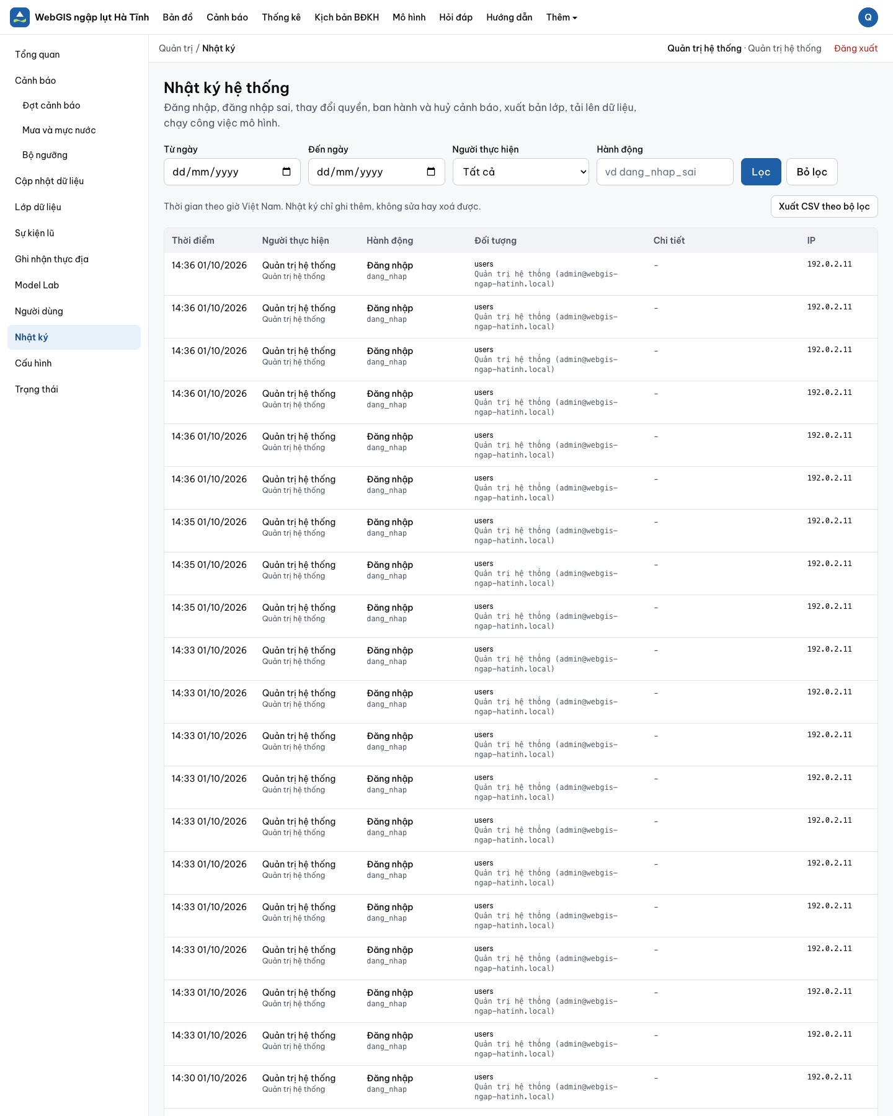Click the IP column header

[x=811, y=241]
